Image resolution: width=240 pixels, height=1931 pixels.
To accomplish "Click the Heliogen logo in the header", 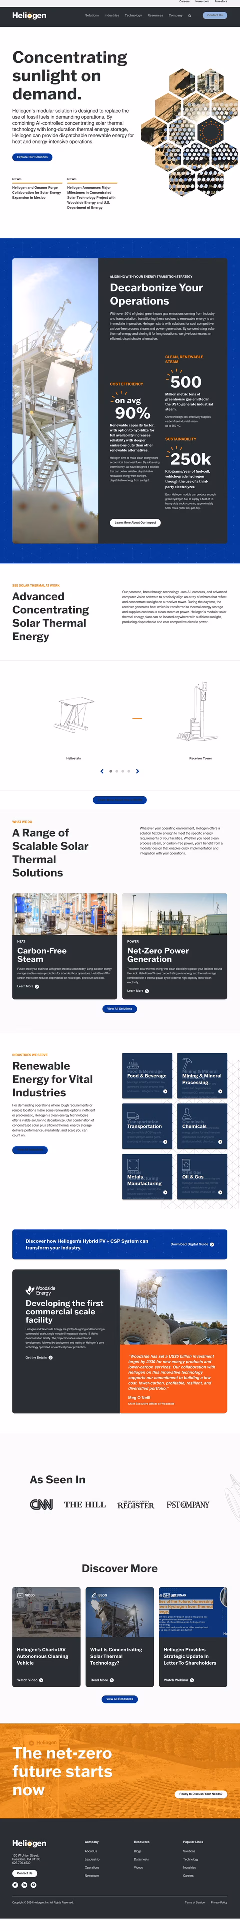I will [x=29, y=15].
